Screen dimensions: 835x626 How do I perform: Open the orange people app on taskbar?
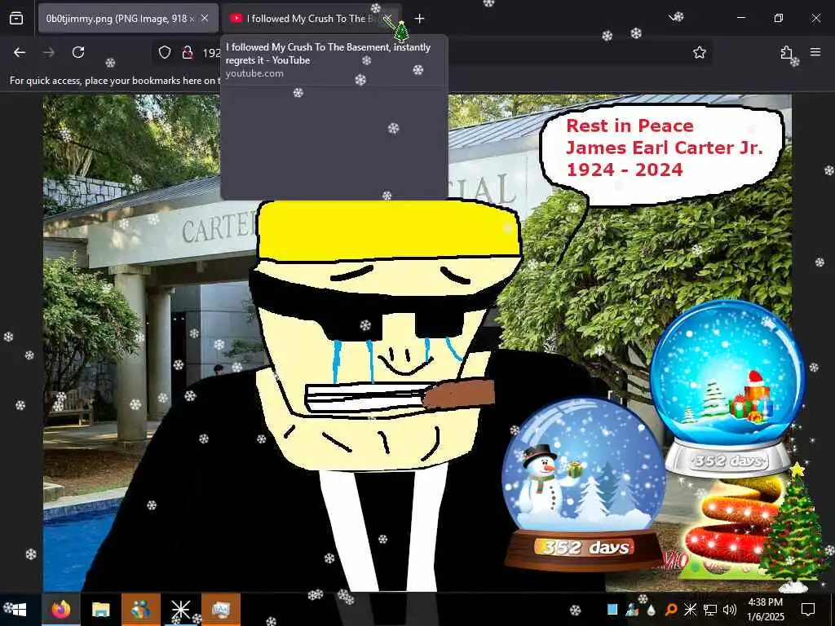point(140,609)
